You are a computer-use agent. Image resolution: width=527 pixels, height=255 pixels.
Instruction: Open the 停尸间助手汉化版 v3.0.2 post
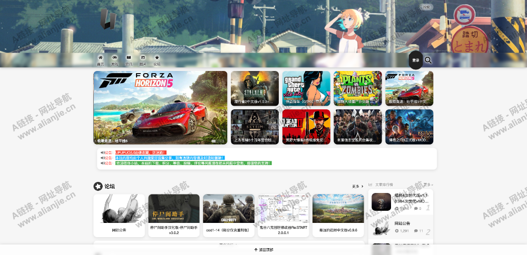pos(174,216)
